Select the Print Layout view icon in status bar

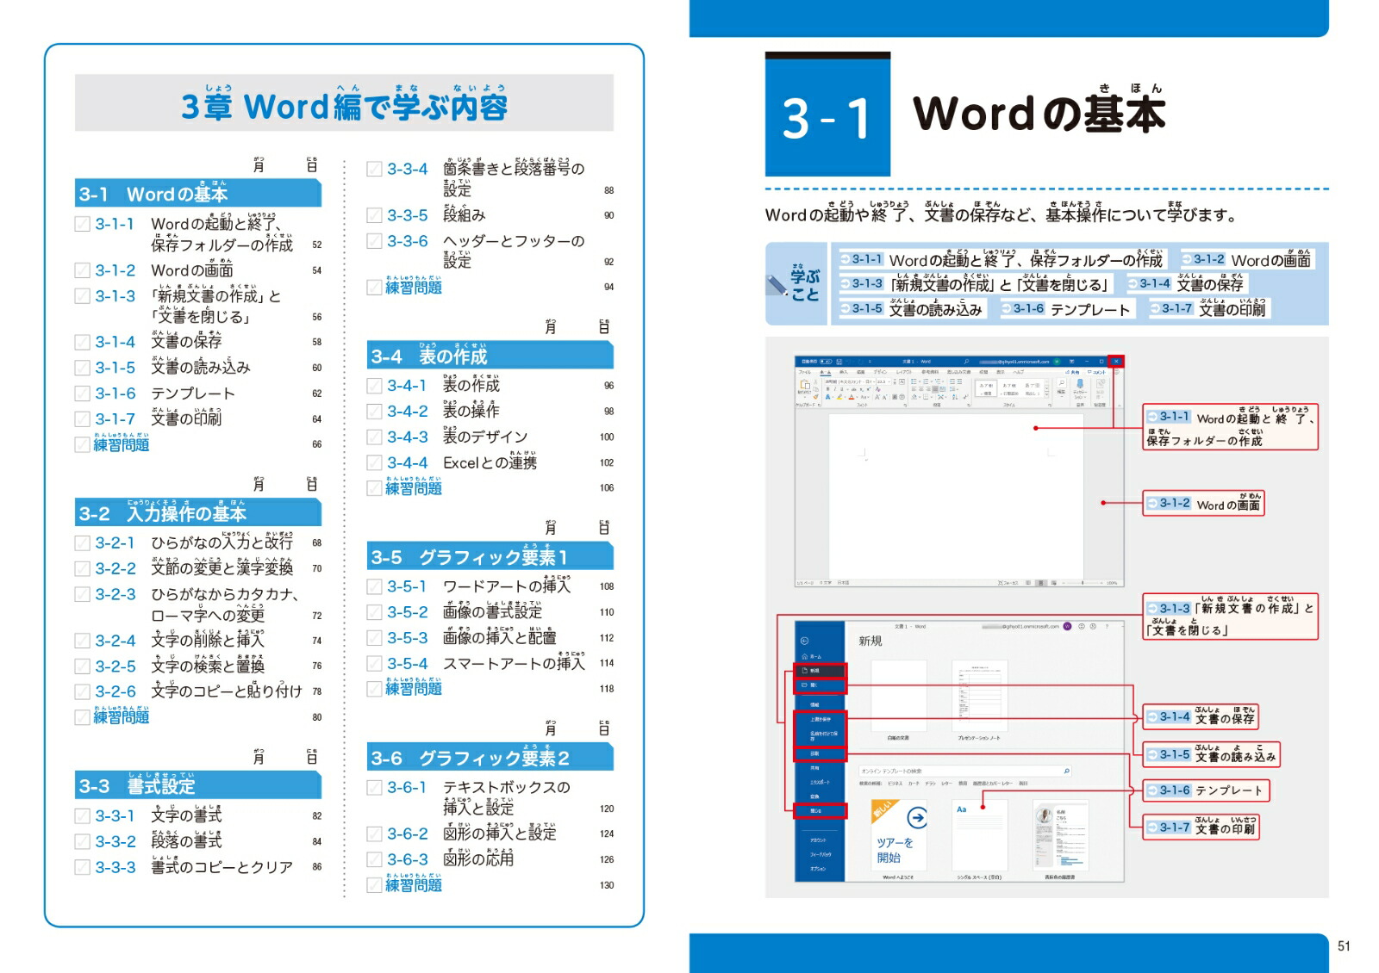1041,583
